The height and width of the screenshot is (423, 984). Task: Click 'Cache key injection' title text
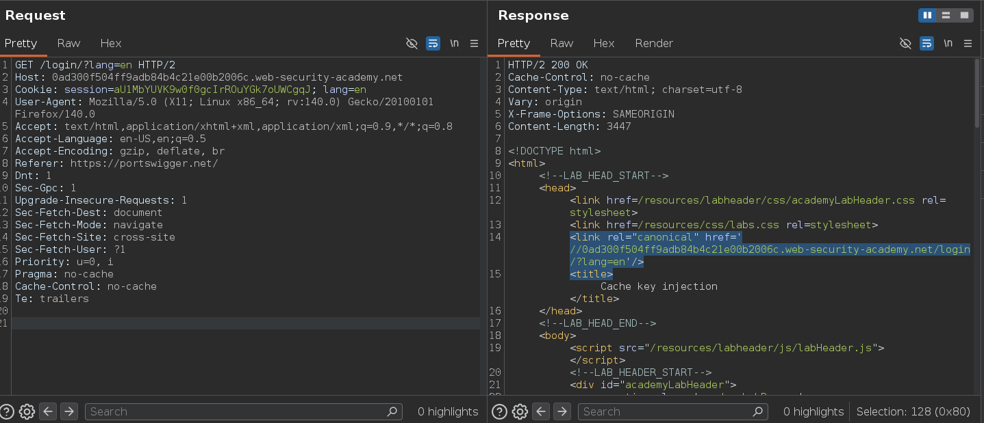659,286
